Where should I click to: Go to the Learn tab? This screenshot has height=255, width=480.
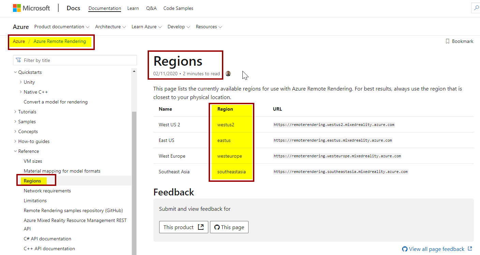(133, 8)
